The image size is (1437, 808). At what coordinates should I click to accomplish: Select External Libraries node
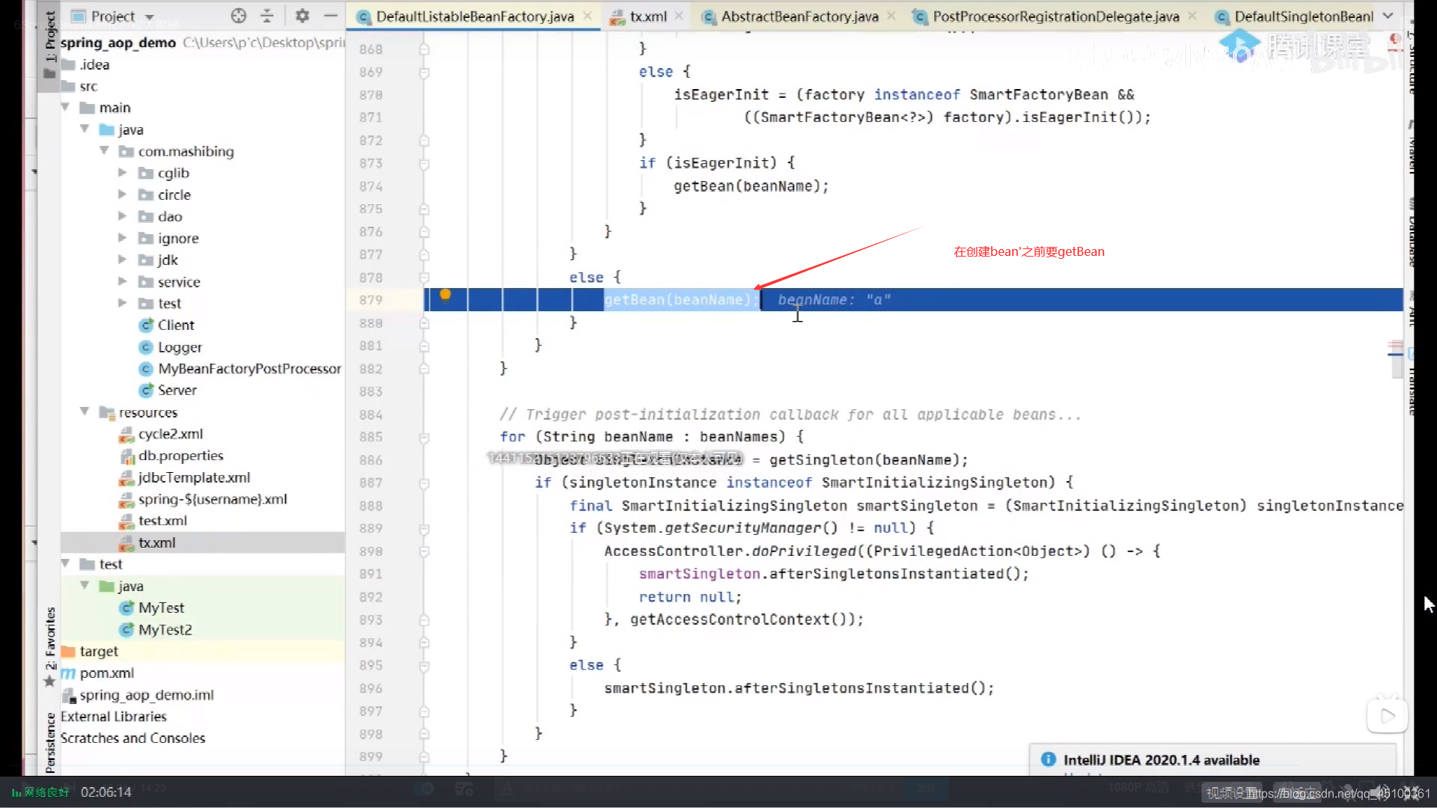[x=113, y=716]
